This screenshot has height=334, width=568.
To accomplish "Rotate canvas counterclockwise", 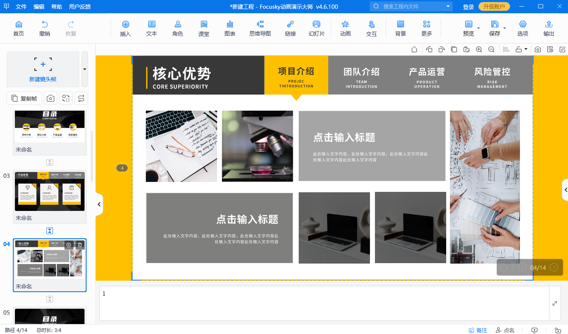I will coord(429,49).
